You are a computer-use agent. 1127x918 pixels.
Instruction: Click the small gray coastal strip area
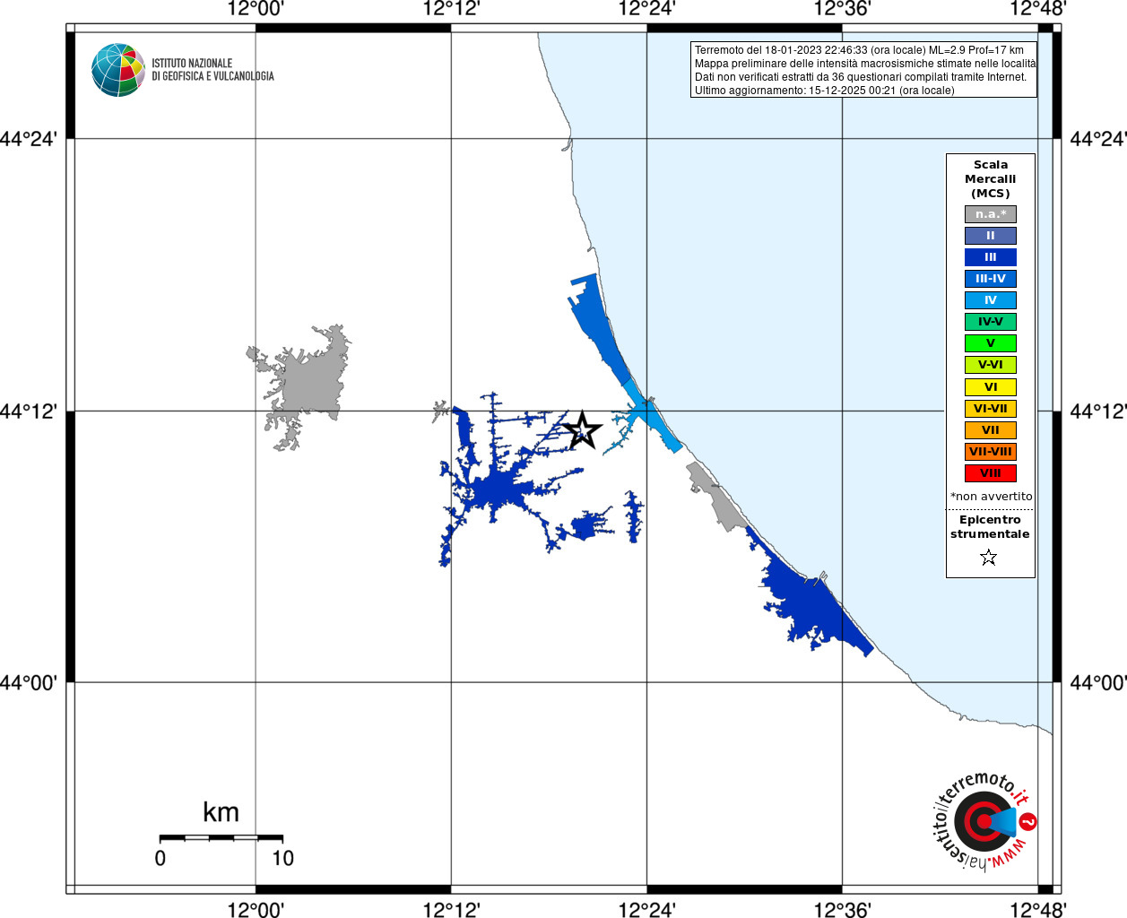(x=717, y=498)
